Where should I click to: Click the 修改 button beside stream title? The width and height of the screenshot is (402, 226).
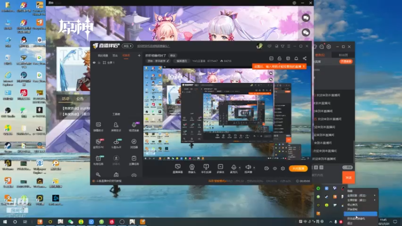[x=173, y=55]
